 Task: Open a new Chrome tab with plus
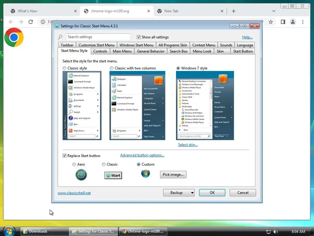233,11
